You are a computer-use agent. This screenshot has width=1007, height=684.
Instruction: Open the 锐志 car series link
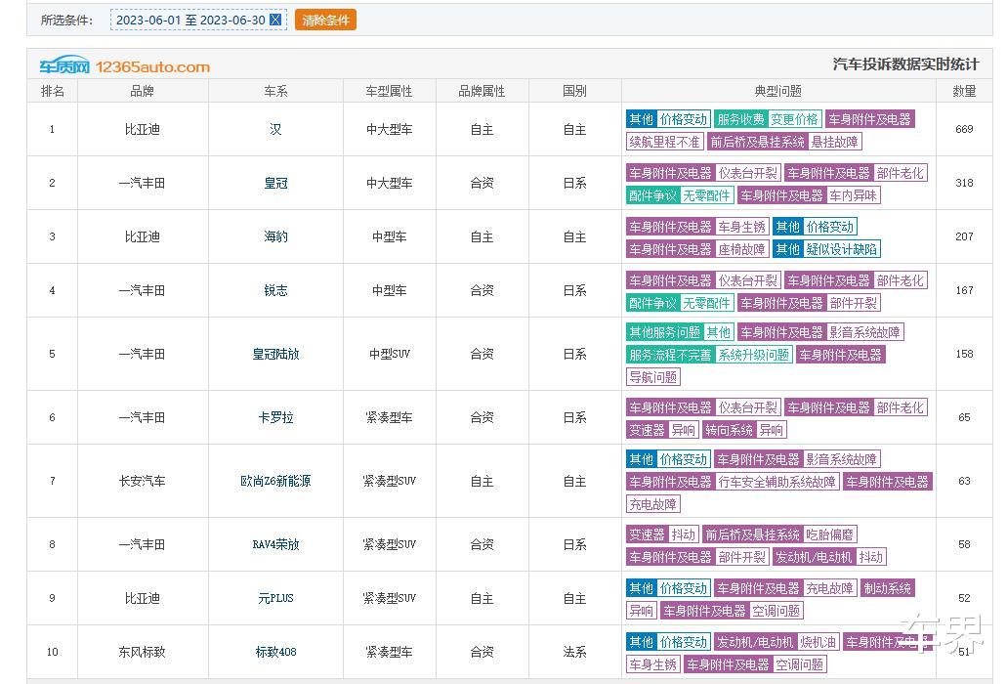(x=275, y=290)
